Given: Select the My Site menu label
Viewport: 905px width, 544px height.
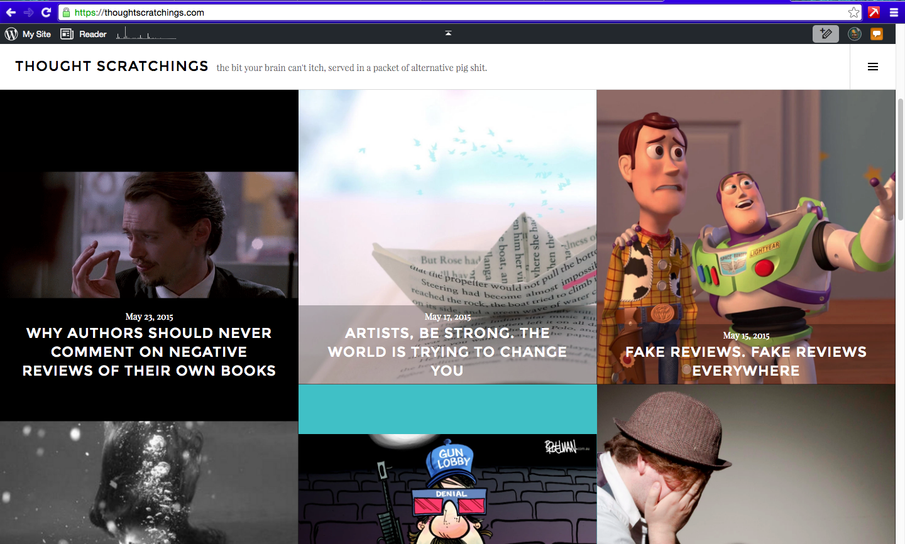Looking at the screenshot, I should (36, 34).
